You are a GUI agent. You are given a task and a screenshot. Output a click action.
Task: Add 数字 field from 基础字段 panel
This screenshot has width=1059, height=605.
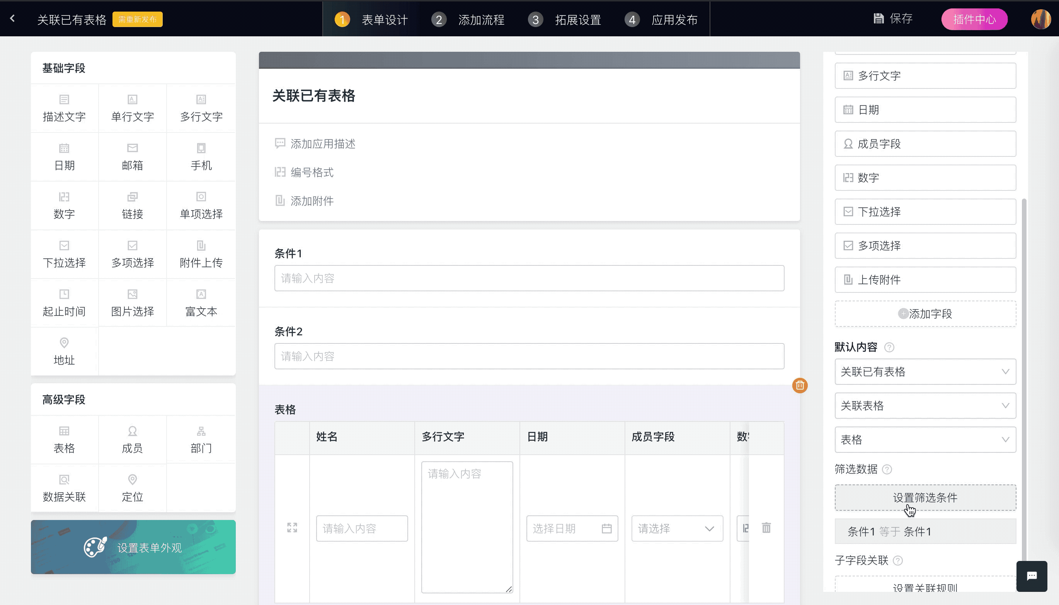[x=64, y=206]
